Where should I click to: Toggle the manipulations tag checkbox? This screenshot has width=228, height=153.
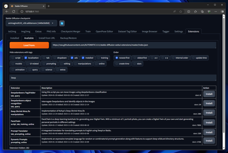tap(75, 64)
